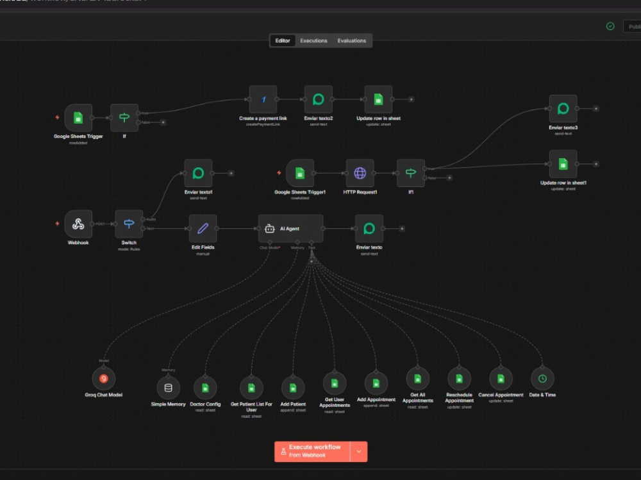Select the HTTP Request1 globe node
Image resolution: width=641 pixels, height=480 pixels.
click(360, 174)
